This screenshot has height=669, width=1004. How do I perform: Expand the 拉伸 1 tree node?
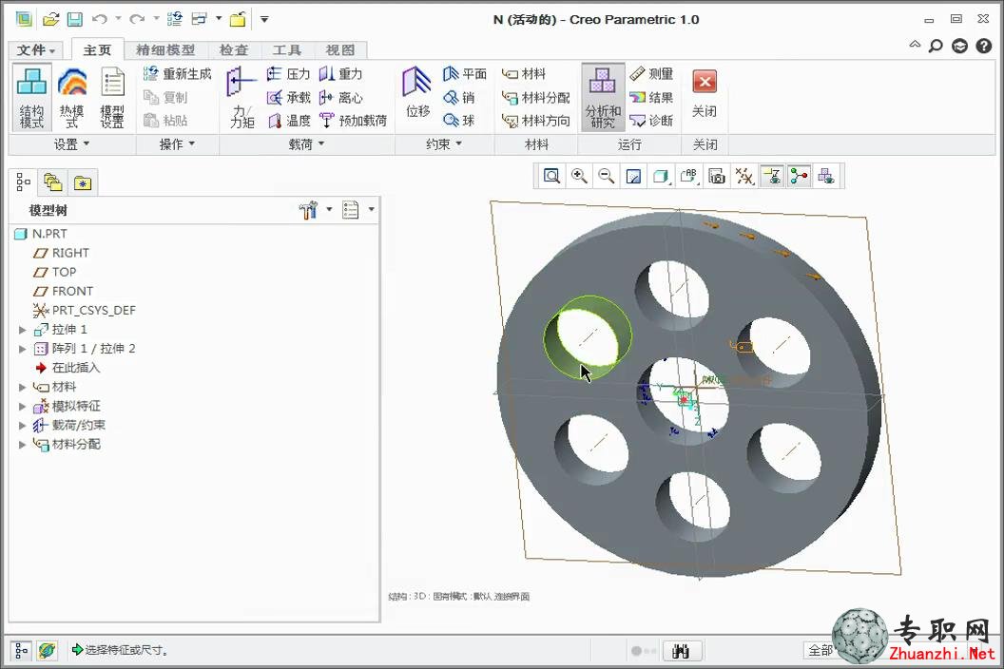pos(23,330)
